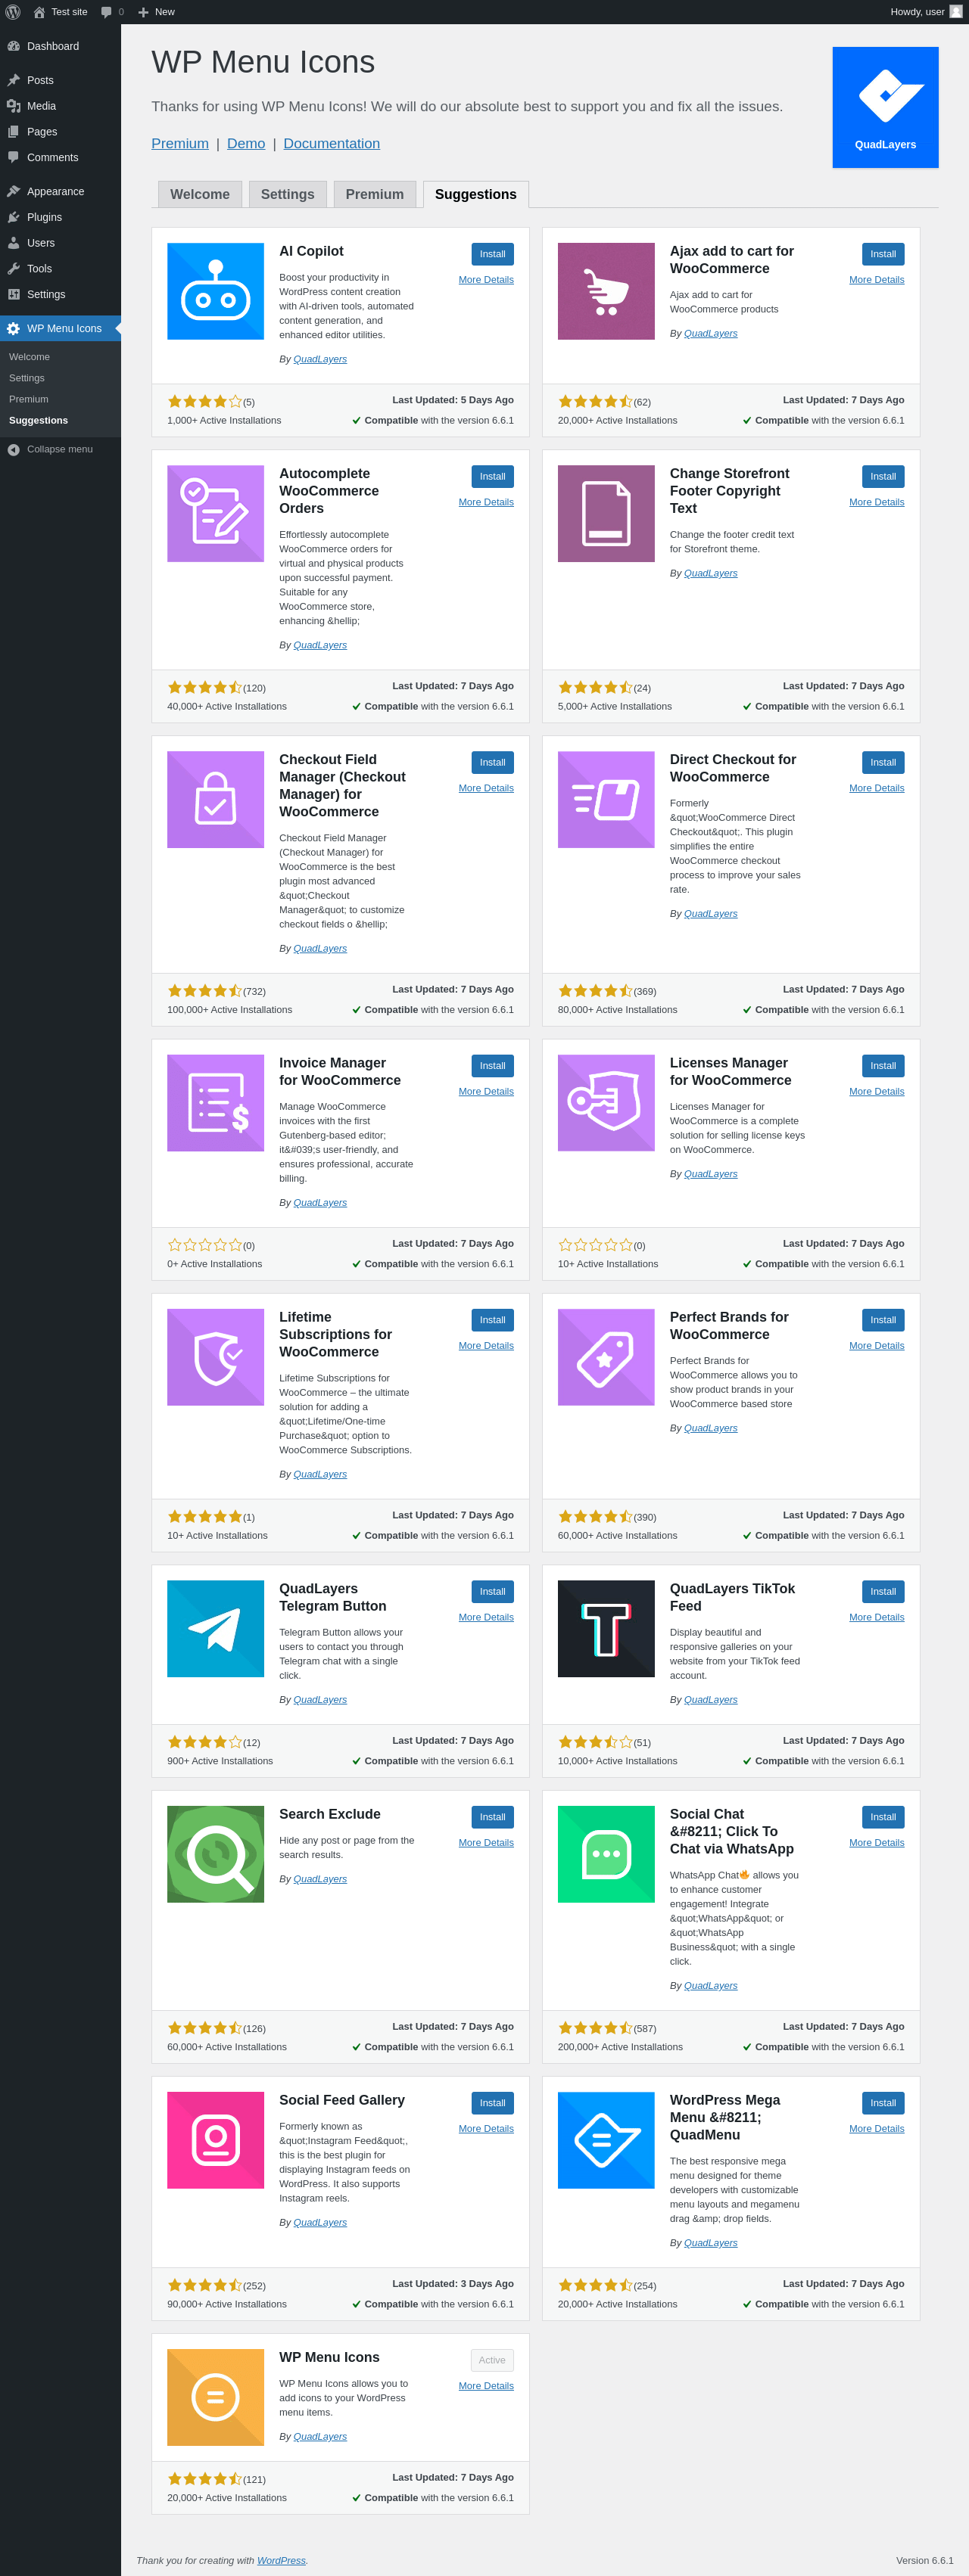Screen dimensions: 969x2576
Task: Click the Media icon in sidebar
Action: 13,106
